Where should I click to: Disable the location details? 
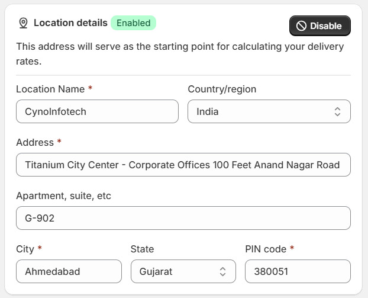tap(320, 26)
